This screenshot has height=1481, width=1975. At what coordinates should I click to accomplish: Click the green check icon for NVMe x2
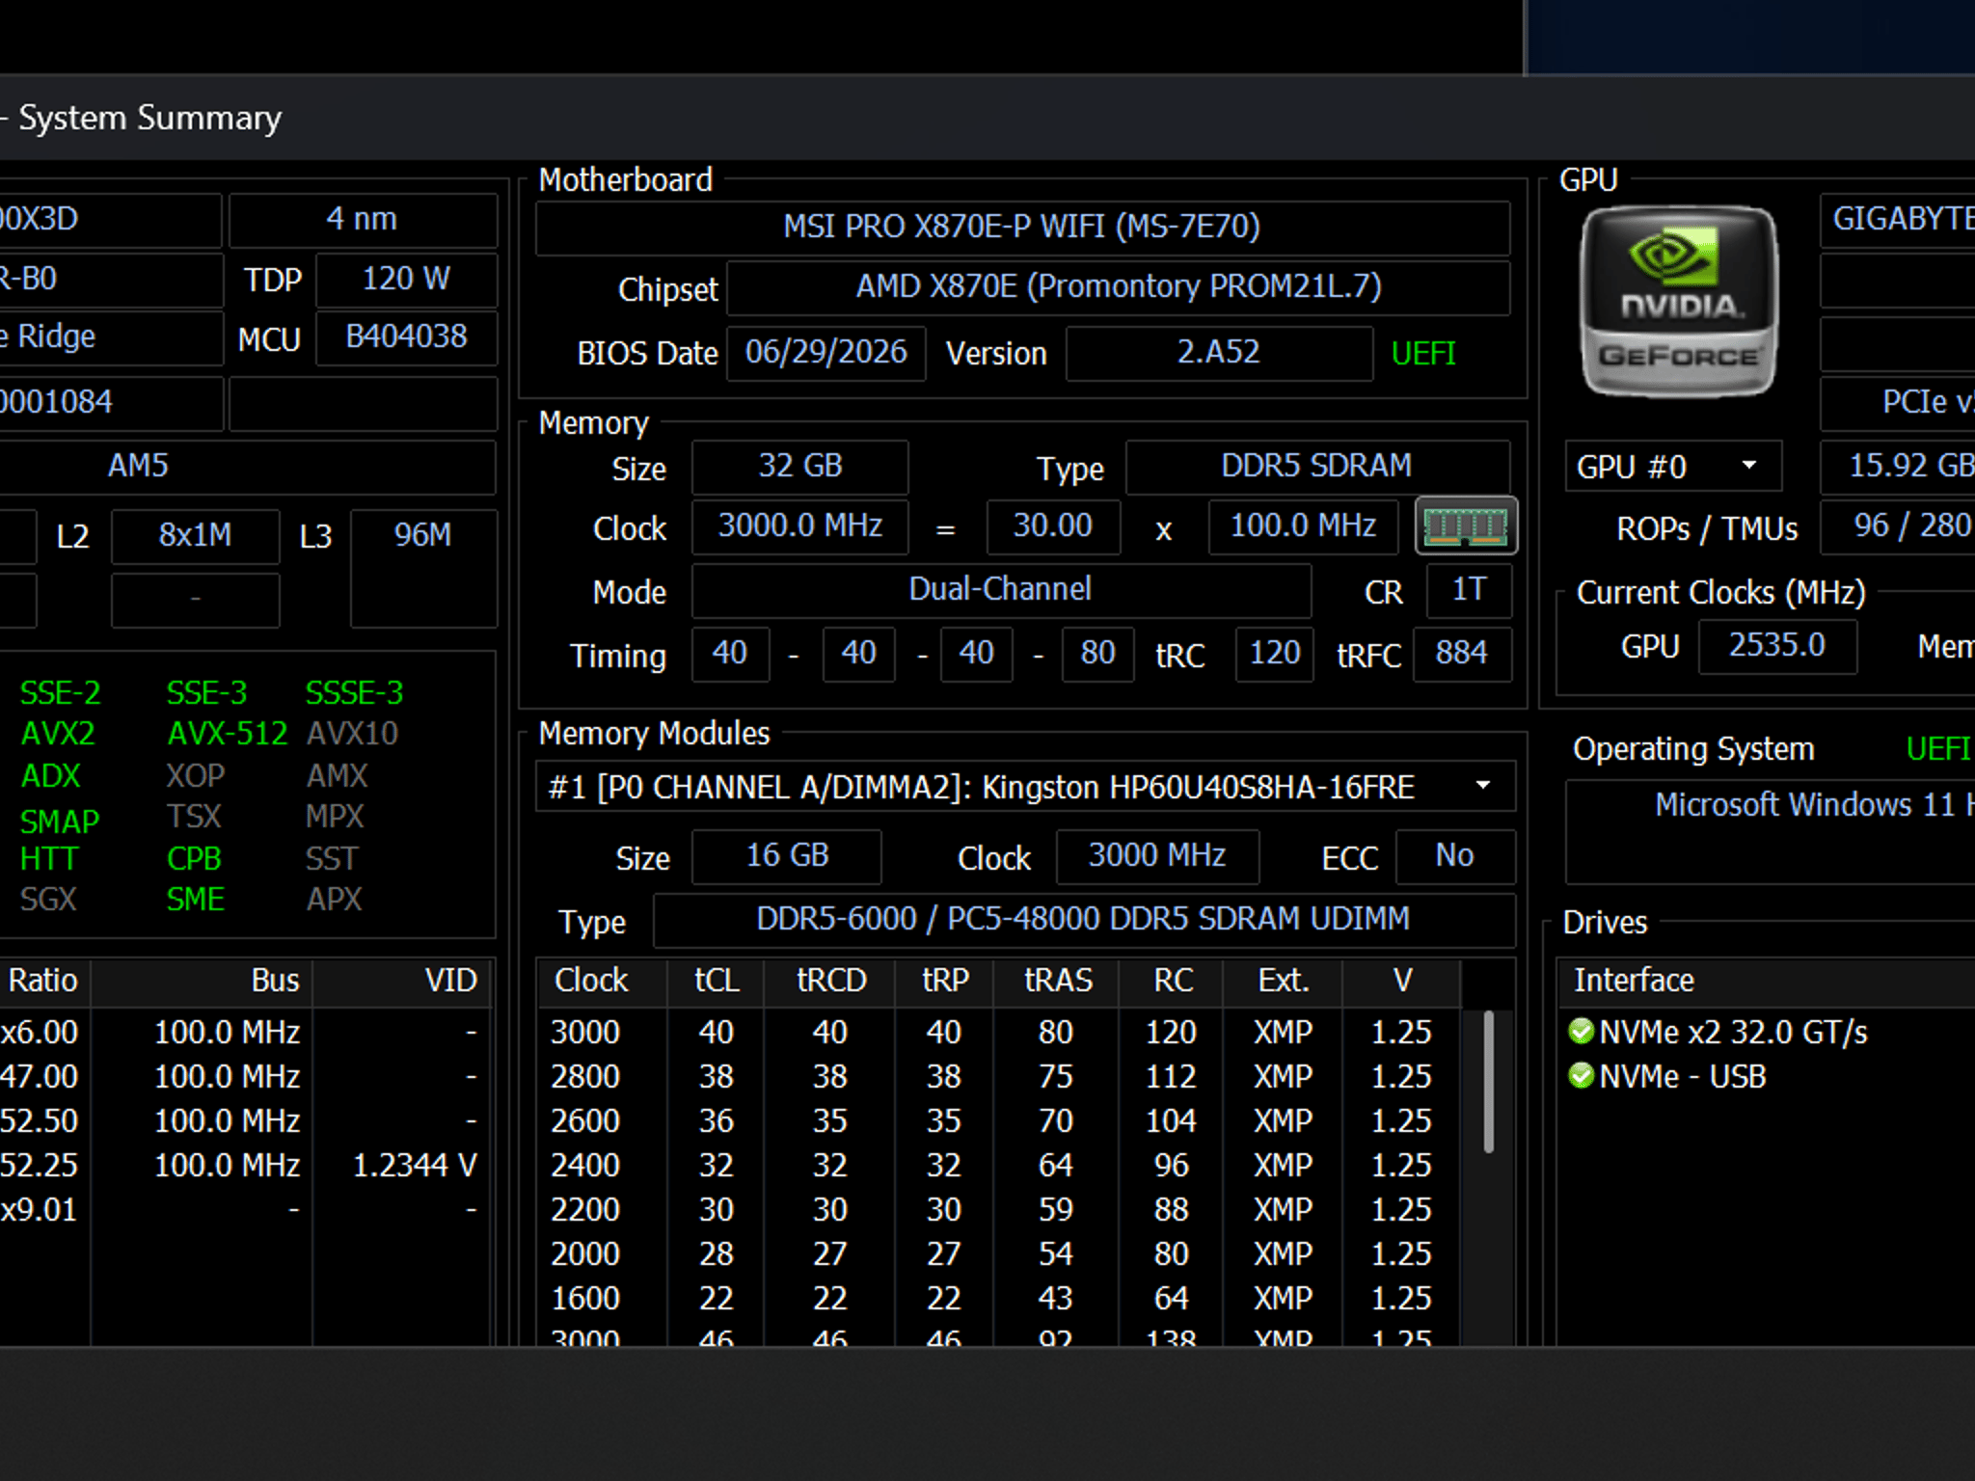click(1582, 1032)
